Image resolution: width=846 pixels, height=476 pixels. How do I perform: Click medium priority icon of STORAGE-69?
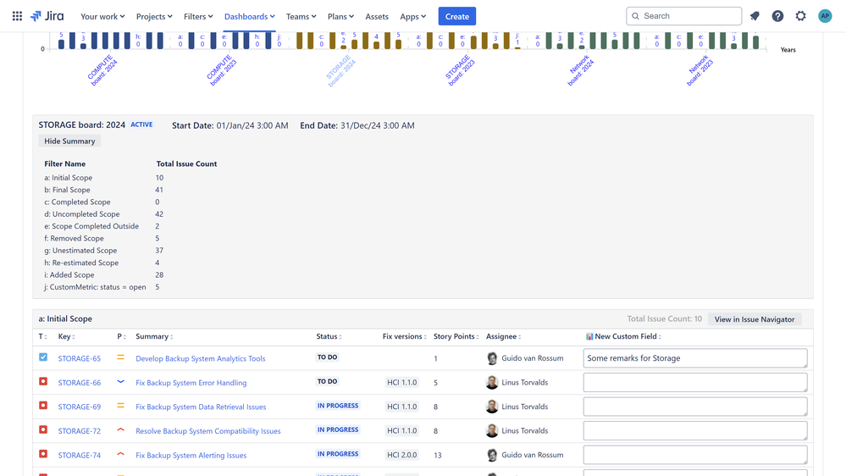pyautogui.click(x=121, y=406)
